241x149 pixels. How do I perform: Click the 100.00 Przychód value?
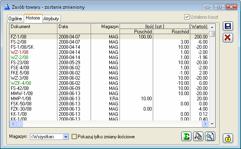click(x=145, y=36)
